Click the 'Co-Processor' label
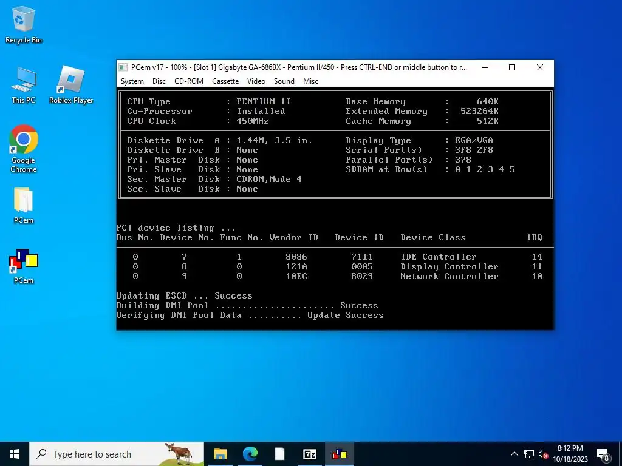Image resolution: width=622 pixels, height=466 pixels. point(160,112)
